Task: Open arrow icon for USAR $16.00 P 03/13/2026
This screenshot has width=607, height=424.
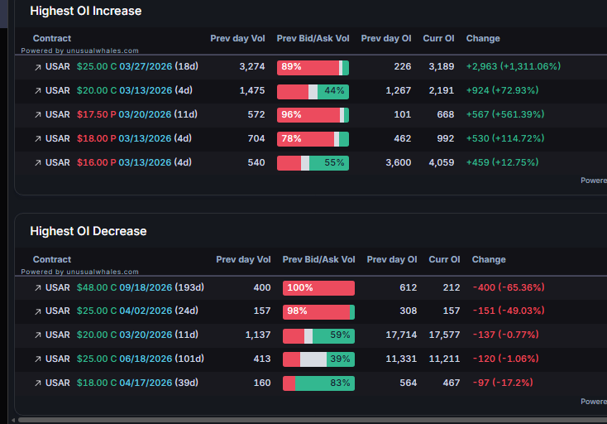Action: pyautogui.click(x=37, y=163)
